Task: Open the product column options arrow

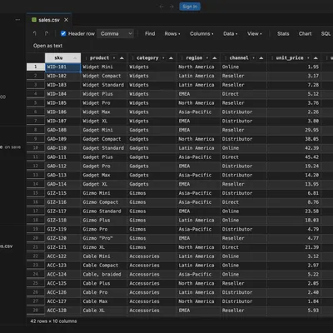Action: (x=114, y=58)
